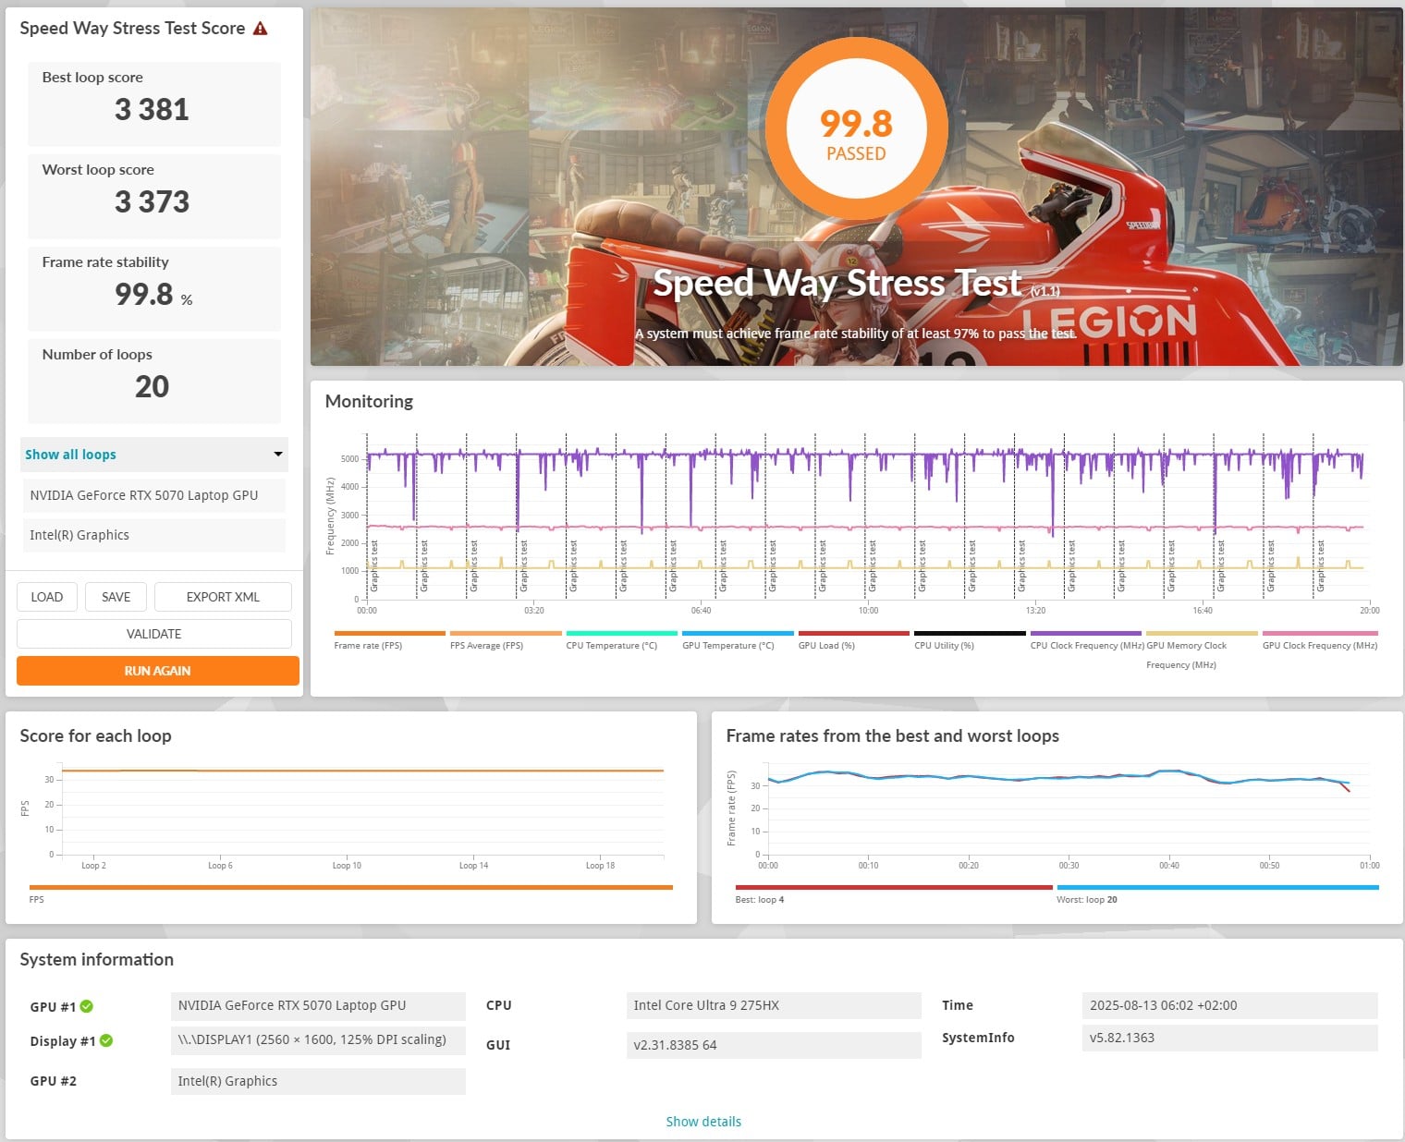Open the Show details link
This screenshot has height=1142, width=1405.
703,1122
